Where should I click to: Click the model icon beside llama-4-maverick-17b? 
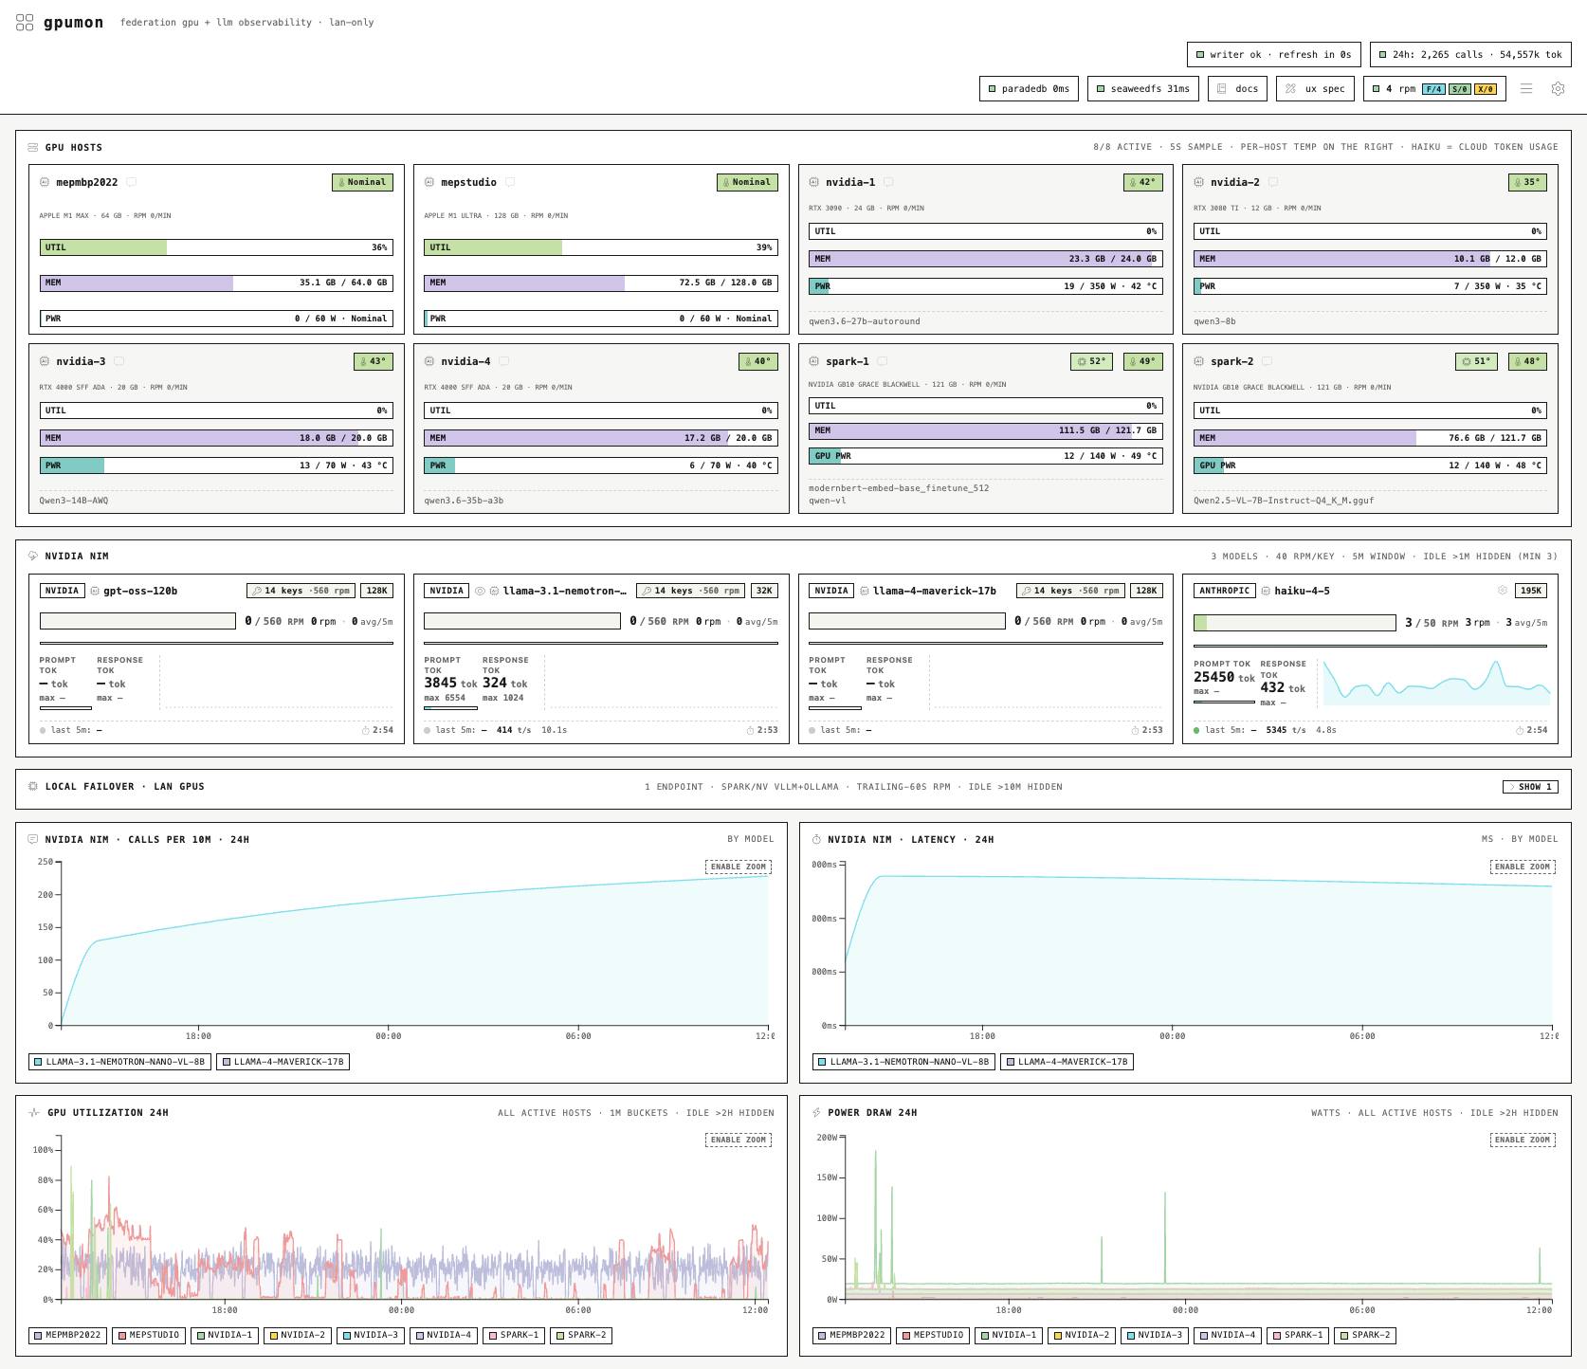point(865,591)
